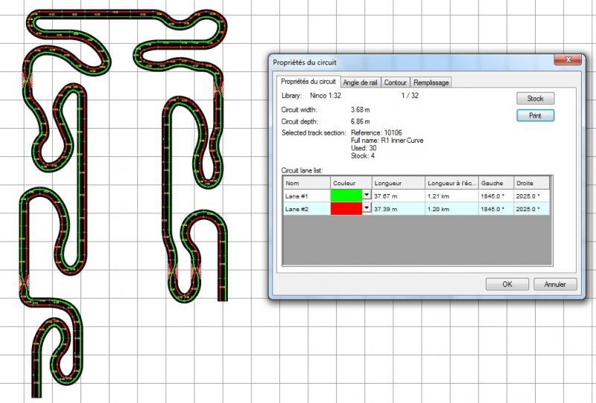Open the Contour tab
Screen dimensions: 596x403
[x=396, y=83]
